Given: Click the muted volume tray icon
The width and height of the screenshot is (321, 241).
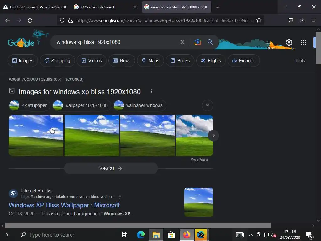Looking at the screenshot, I should (273, 235).
